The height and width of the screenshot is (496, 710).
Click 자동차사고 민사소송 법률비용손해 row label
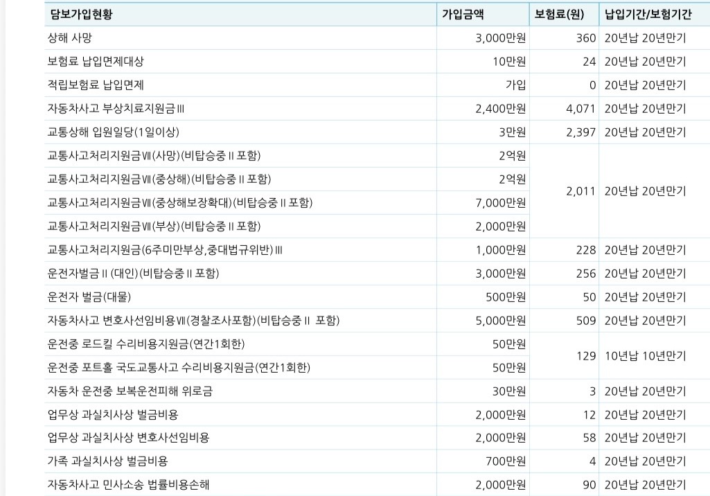pos(128,485)
